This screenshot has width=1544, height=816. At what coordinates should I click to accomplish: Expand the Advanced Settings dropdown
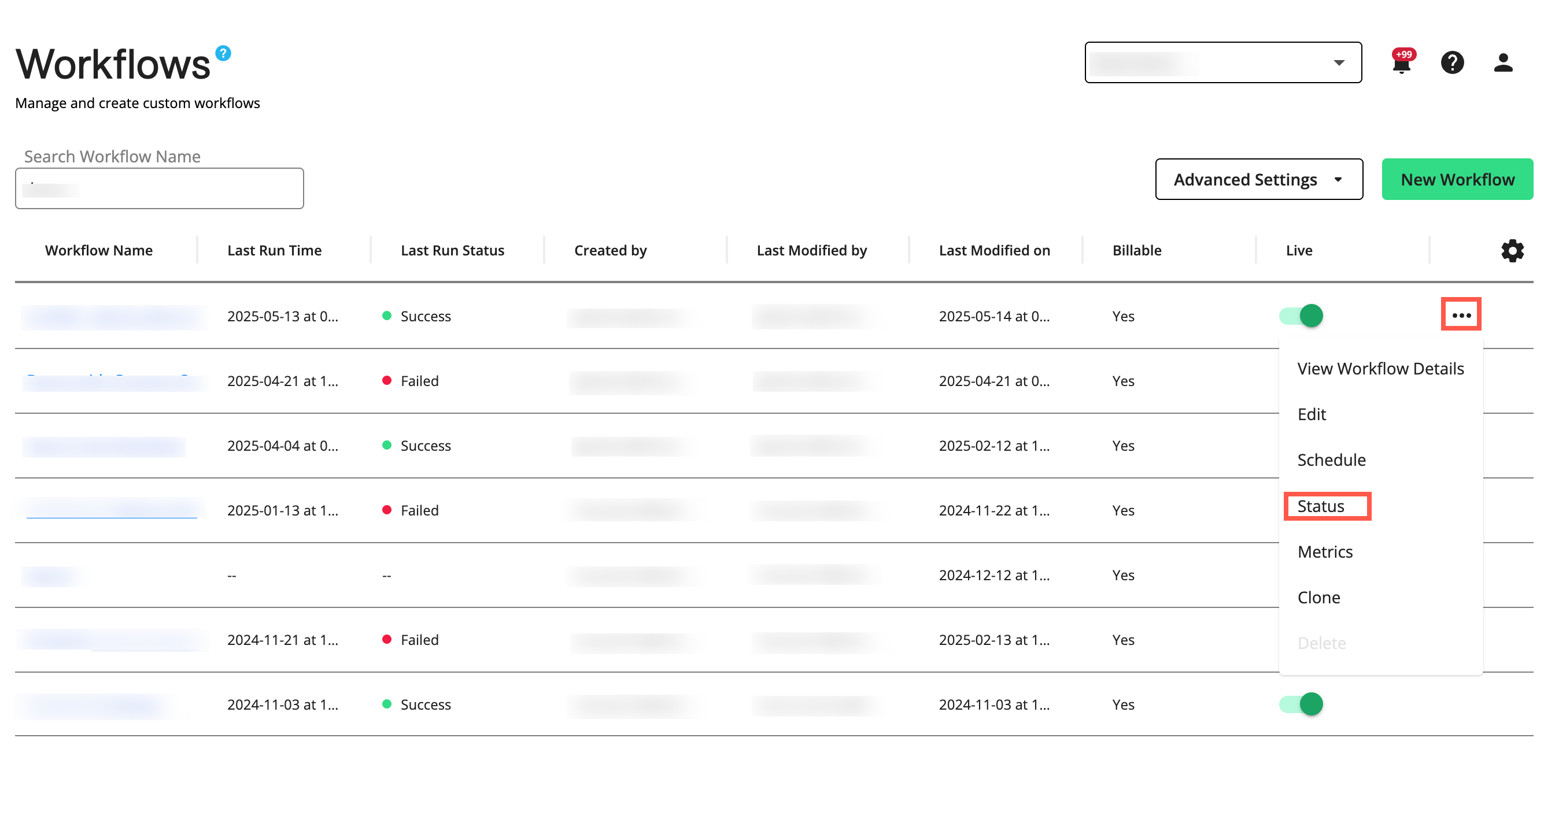pos(1259,179)
